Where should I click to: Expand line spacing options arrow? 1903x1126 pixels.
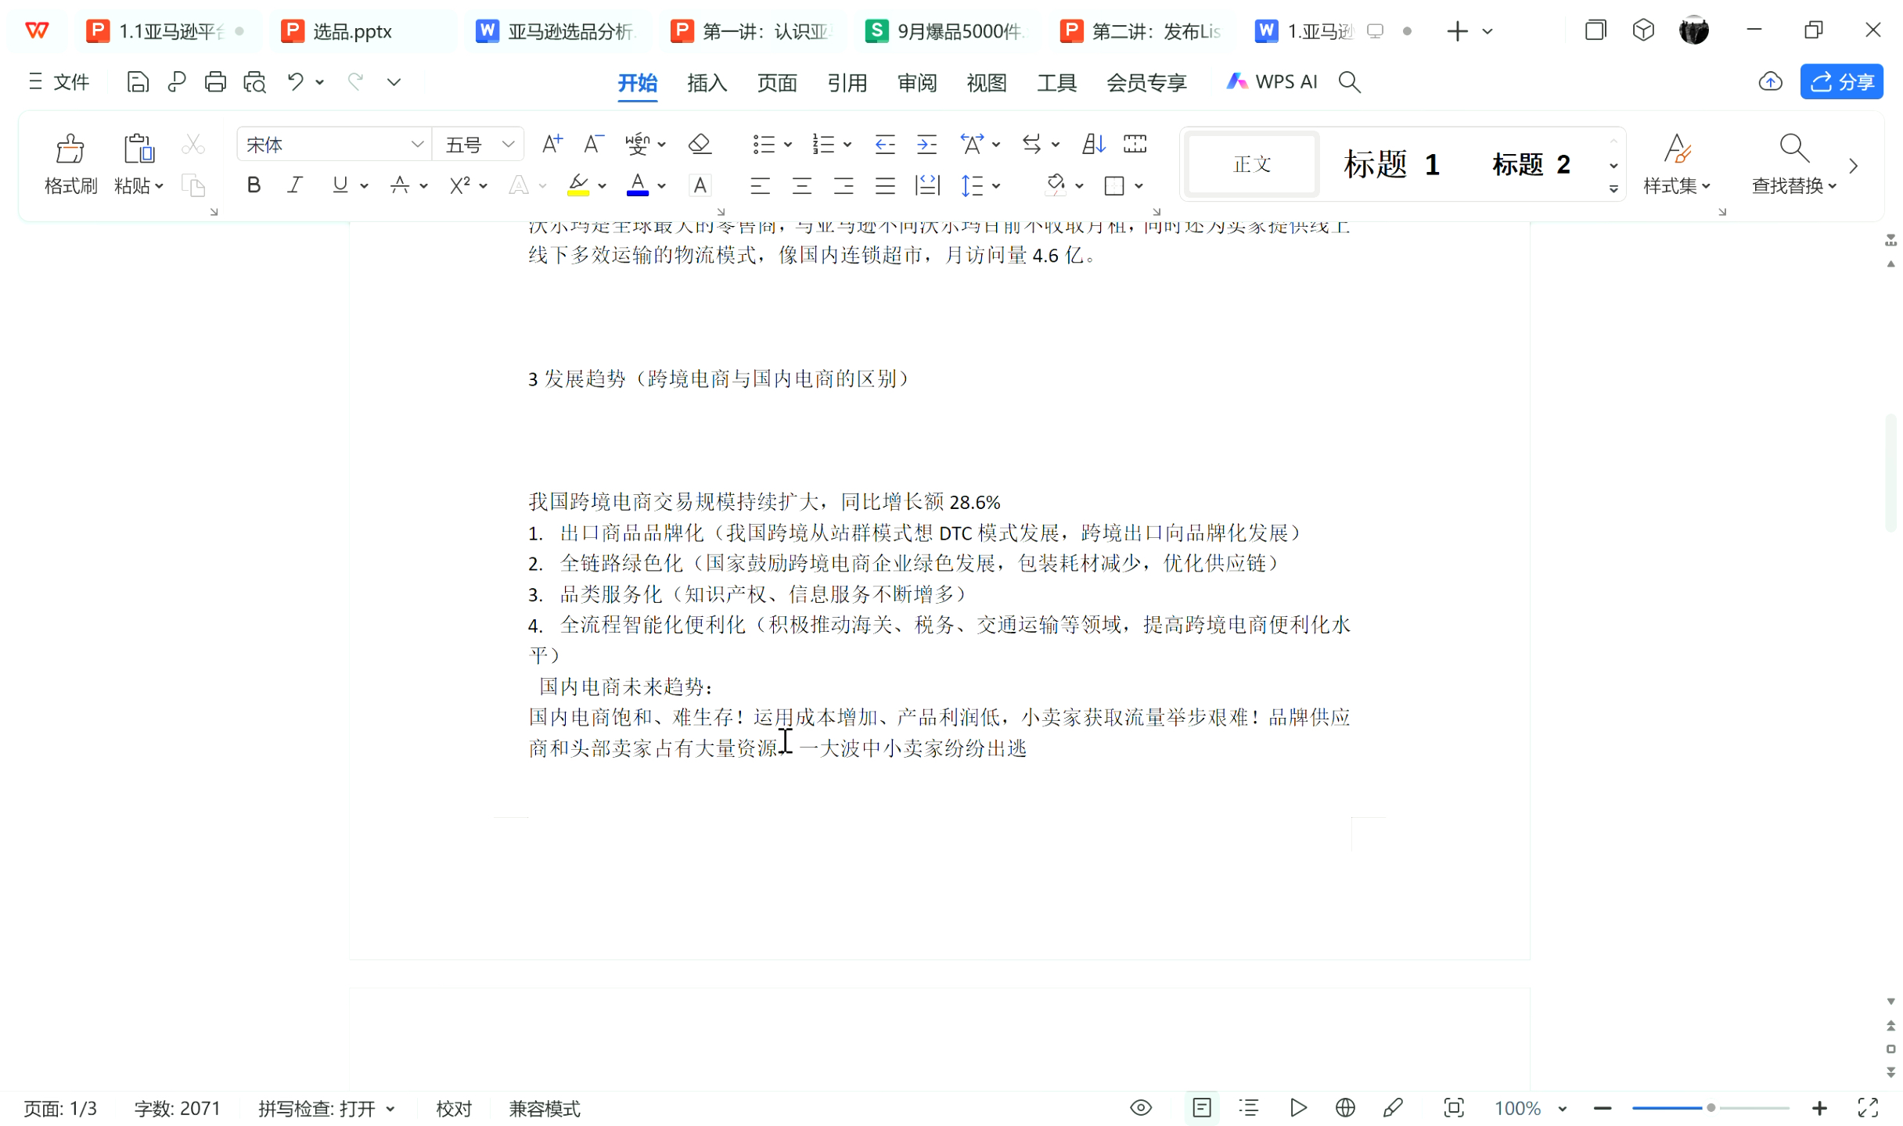[x=996, y=186]
